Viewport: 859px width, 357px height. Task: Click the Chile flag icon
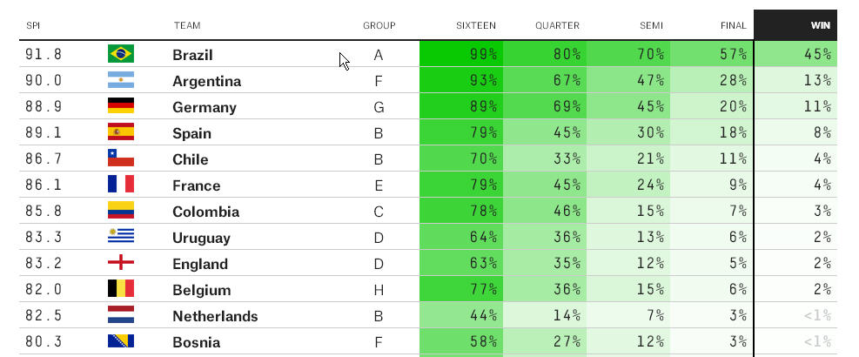(x=120, y=158)
